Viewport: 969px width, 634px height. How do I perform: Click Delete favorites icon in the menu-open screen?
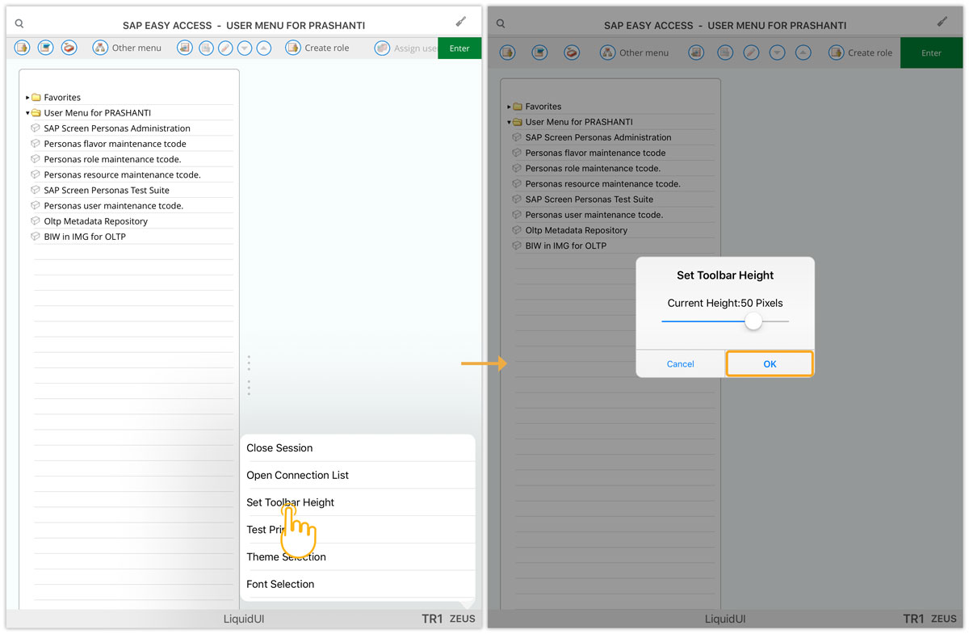(x=206, y=48)
